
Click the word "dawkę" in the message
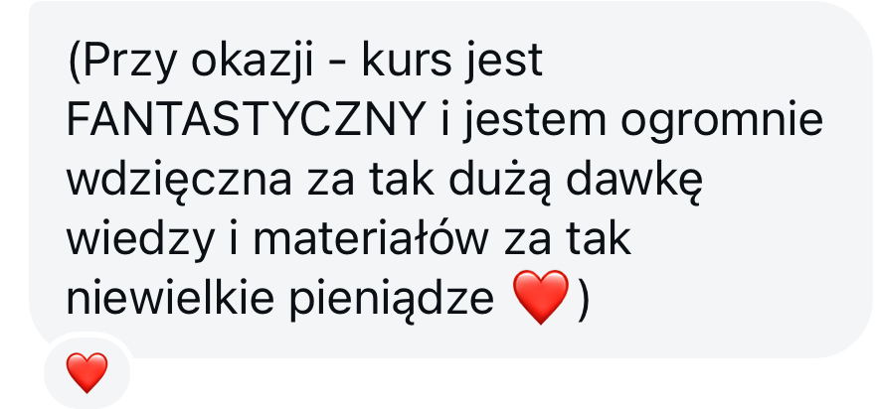[x=634, y=183]
